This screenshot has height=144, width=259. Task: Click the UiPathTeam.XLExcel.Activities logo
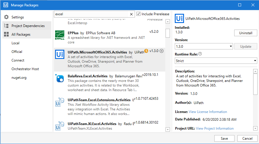60,126
